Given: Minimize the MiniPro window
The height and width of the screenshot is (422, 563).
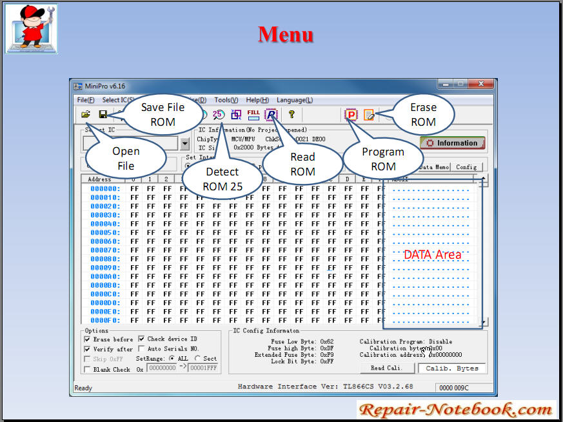Looking at the screenshot, I should [x=446, y=85].
